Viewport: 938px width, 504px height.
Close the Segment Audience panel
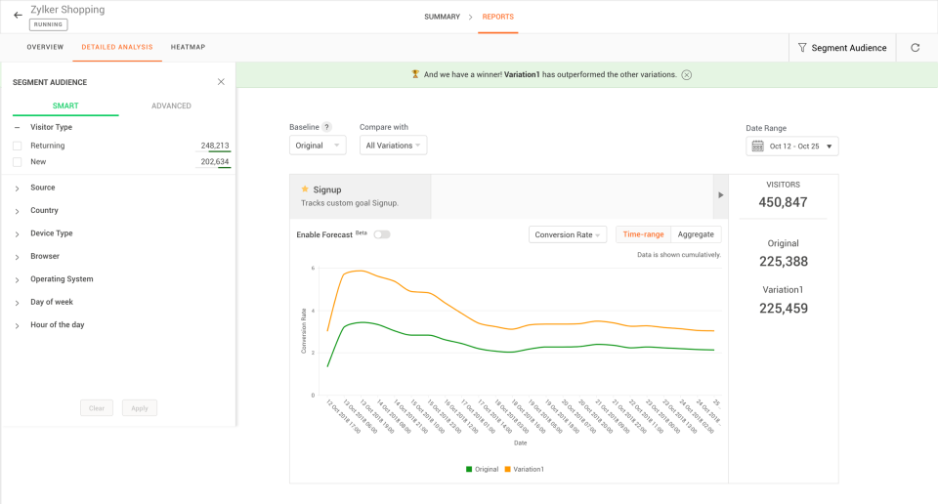pyautogui.click(x=221, y=82)
